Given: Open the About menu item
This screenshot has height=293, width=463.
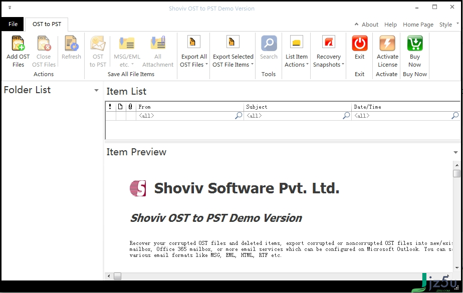Looking at the screenshot, I should 370,25.
